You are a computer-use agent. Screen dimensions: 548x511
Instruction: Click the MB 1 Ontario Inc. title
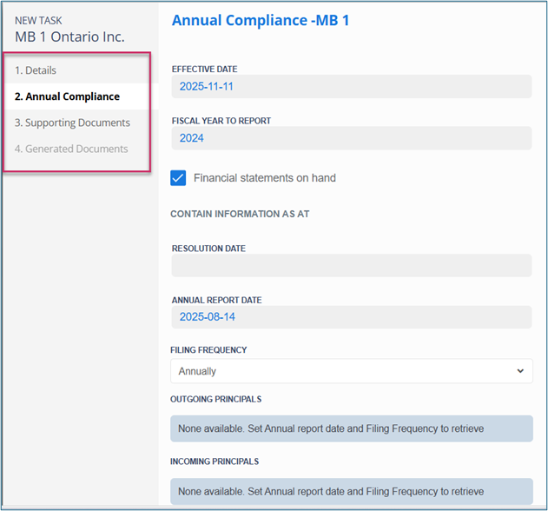(69, 36)
